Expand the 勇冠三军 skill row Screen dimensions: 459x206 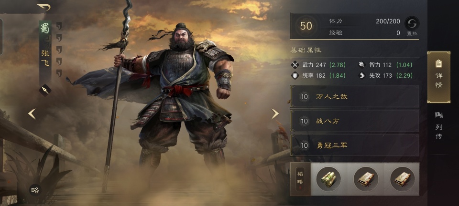354,145
